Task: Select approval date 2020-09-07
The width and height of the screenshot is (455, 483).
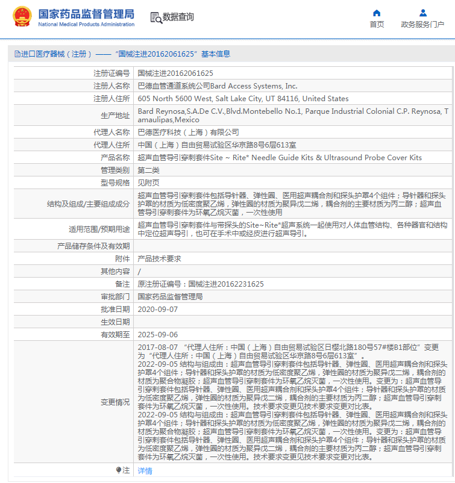Action: click(x=158, y=310)
